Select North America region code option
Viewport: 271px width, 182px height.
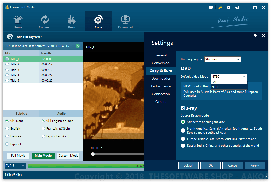coord(183,130)
